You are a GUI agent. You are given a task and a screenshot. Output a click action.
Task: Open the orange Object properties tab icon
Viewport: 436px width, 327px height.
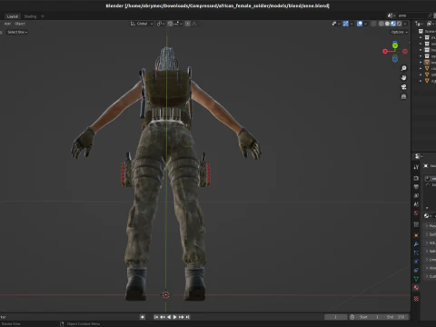[416, 235]
